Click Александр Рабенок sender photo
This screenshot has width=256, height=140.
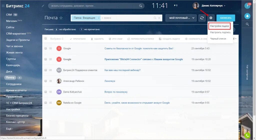pyautogui.click(x=59, y=81)
